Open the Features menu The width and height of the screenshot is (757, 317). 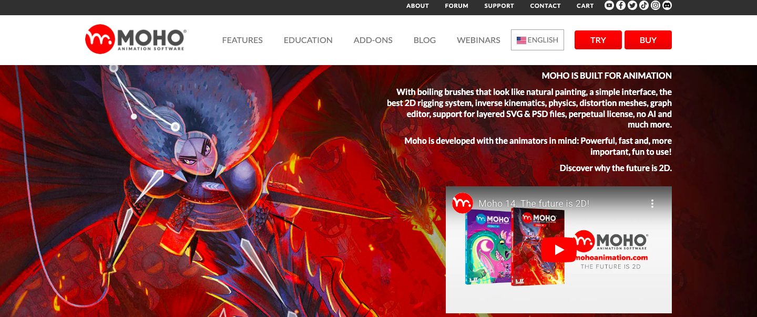(242, 40)
